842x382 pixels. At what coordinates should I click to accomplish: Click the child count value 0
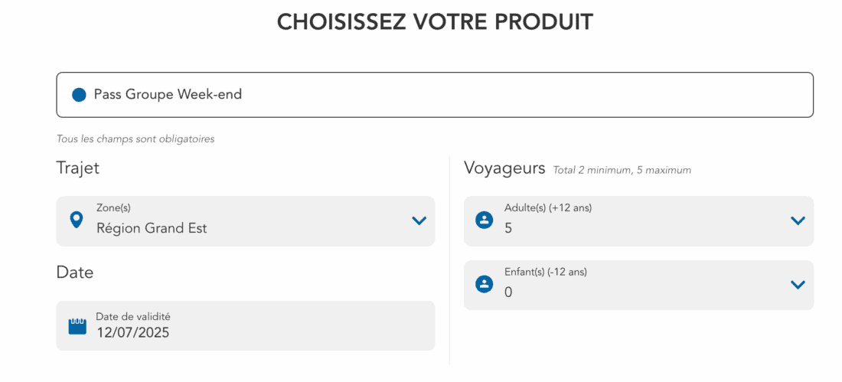(509, 292)
